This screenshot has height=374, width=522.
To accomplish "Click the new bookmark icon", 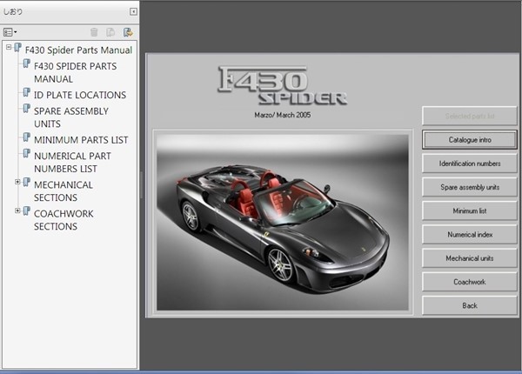I will pyautogui.click(x=110, y=32).
